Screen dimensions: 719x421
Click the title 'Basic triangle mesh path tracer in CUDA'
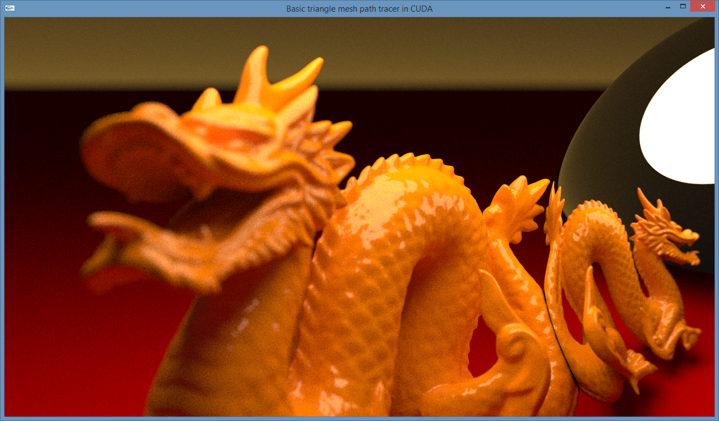point(359,9)
